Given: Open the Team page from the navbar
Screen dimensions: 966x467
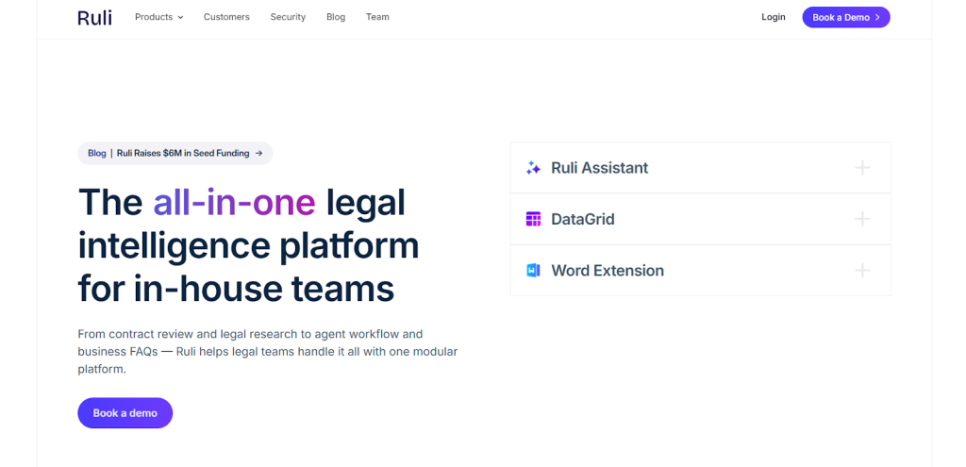Looking at the screenshot, I should pyautogui.click(x=377, y=17).
